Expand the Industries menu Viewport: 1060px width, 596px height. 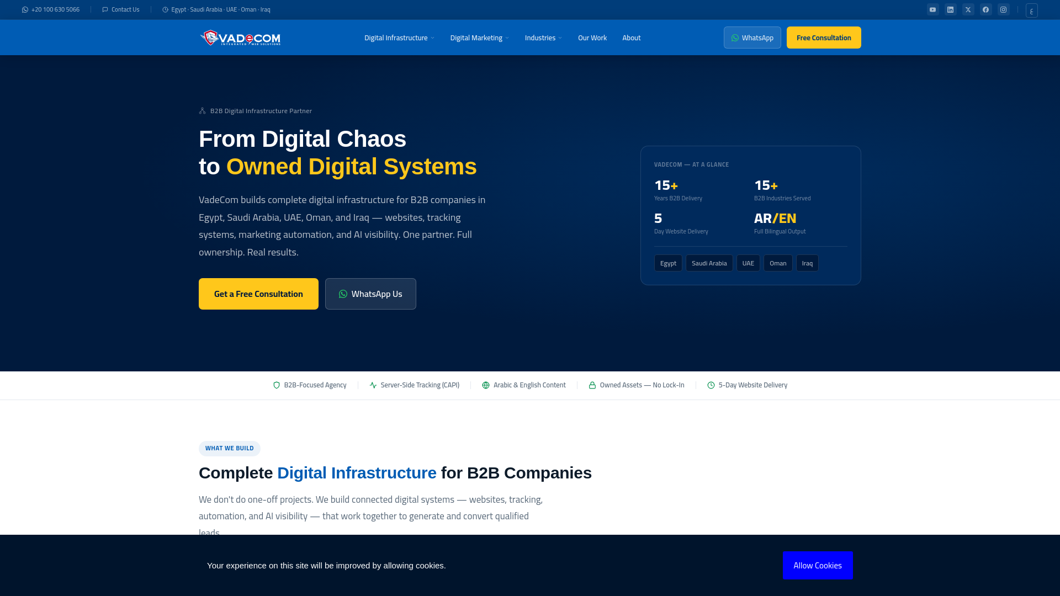[543, 38]
